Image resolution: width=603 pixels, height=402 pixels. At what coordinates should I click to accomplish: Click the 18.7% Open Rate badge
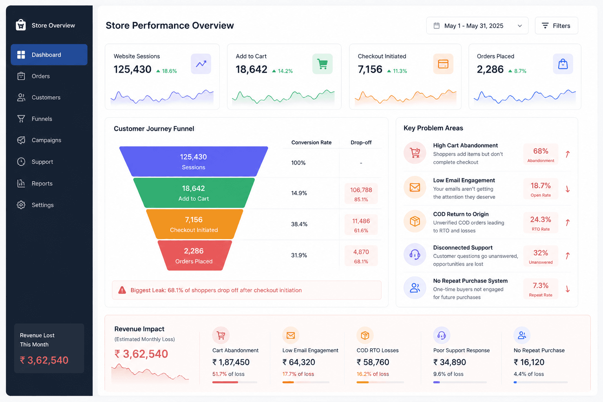pyautogui.click(x=541, y=189)
